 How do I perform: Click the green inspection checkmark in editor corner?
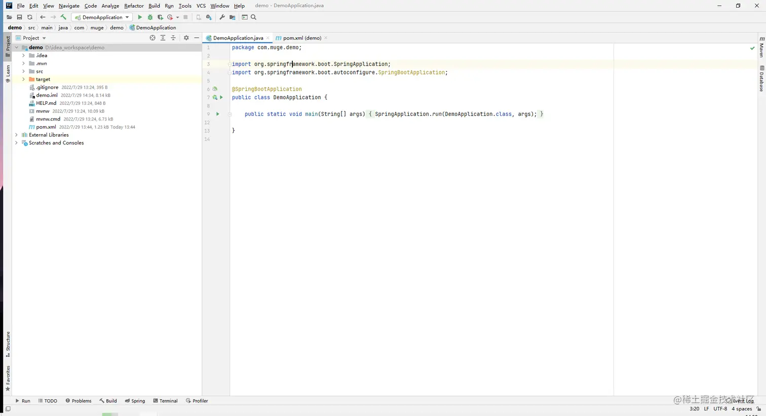point(752,48)
